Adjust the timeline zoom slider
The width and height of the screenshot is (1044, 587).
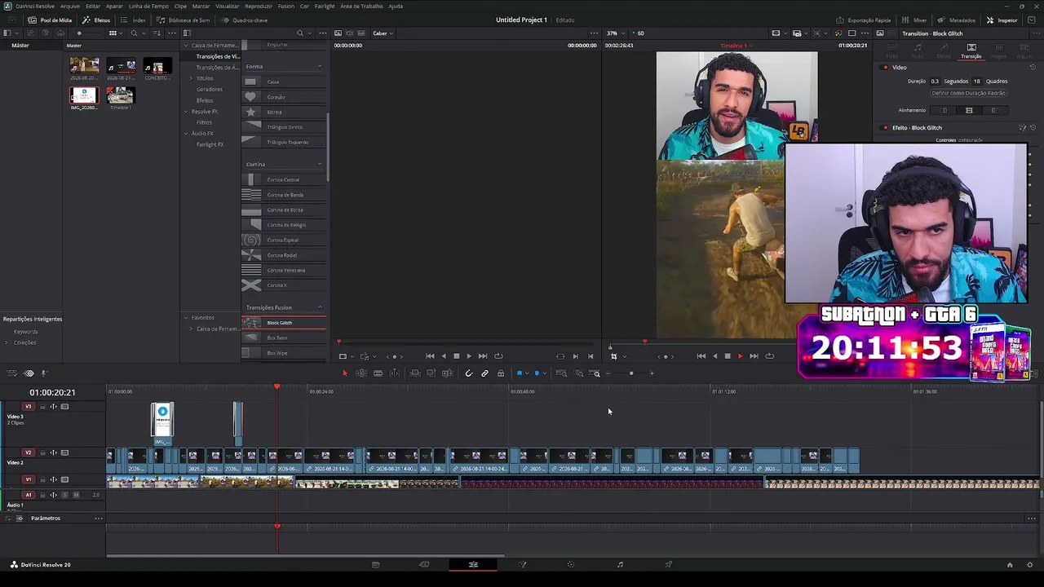[x=630, y=373]
